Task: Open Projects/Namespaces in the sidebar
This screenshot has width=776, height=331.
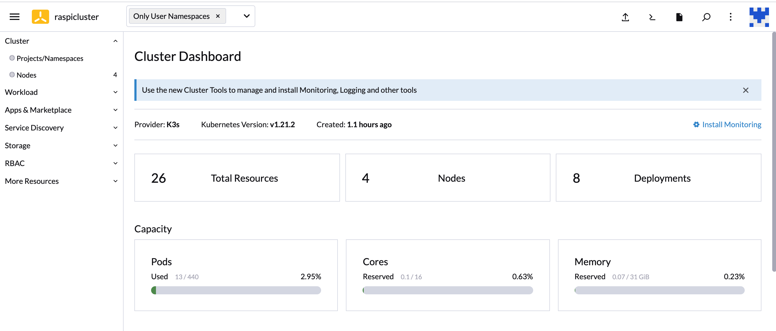Action: 50,58
